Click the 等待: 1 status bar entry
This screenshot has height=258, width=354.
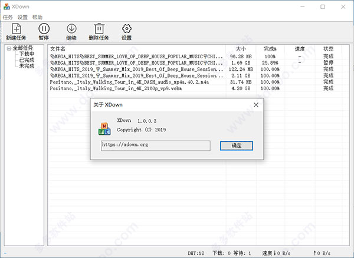[242, 253]
